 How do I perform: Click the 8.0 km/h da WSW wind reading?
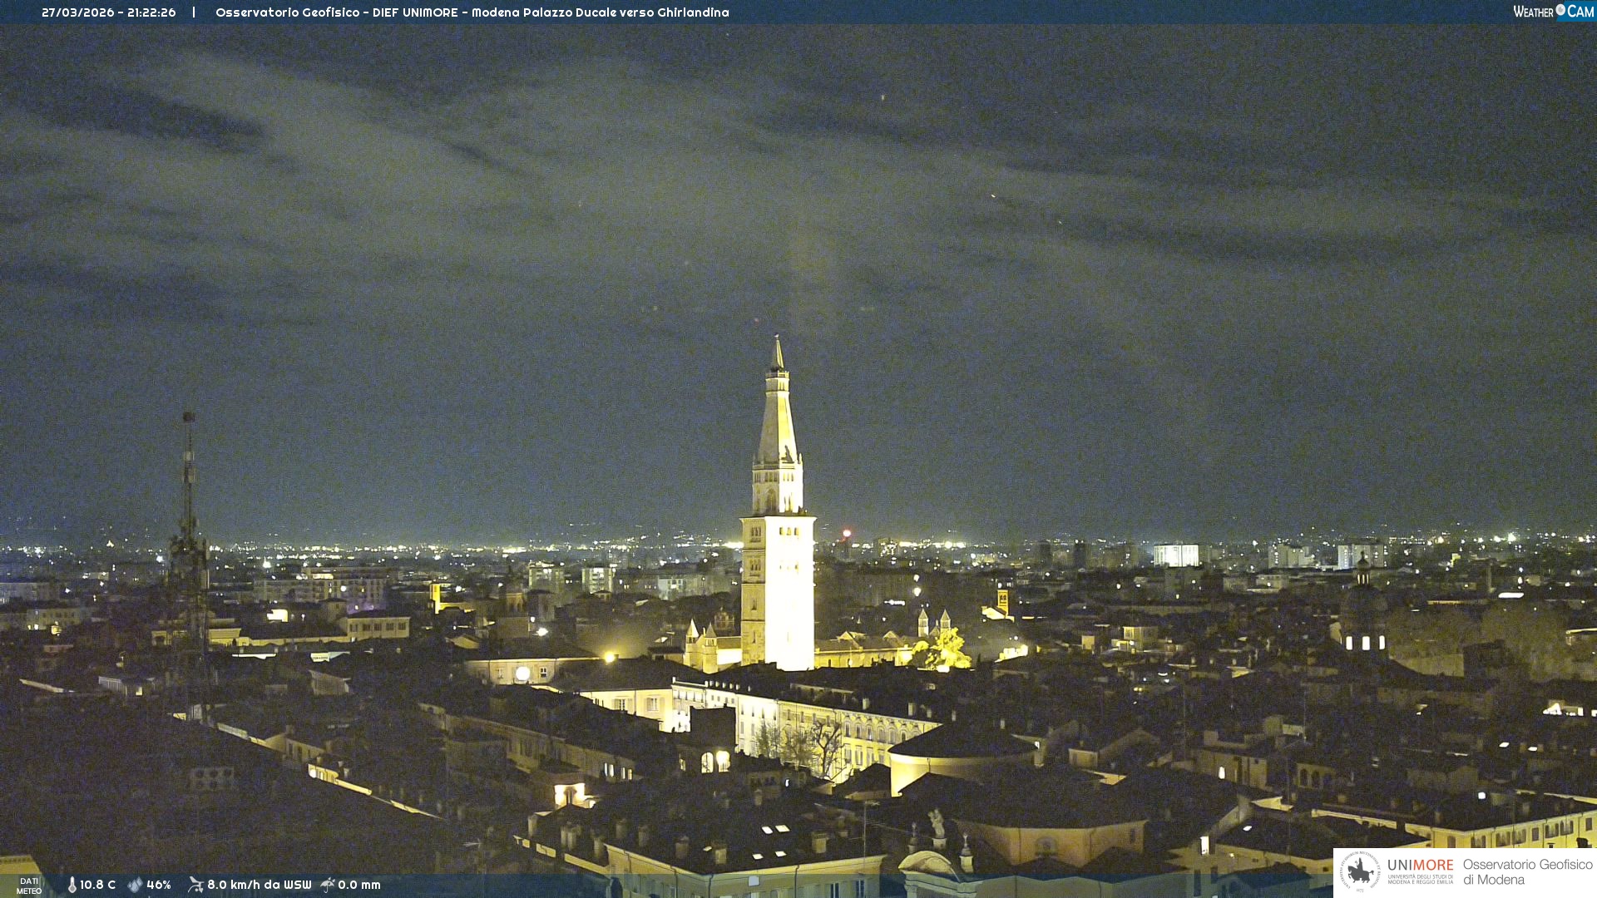pyautogui.click(x=259, y=886)
